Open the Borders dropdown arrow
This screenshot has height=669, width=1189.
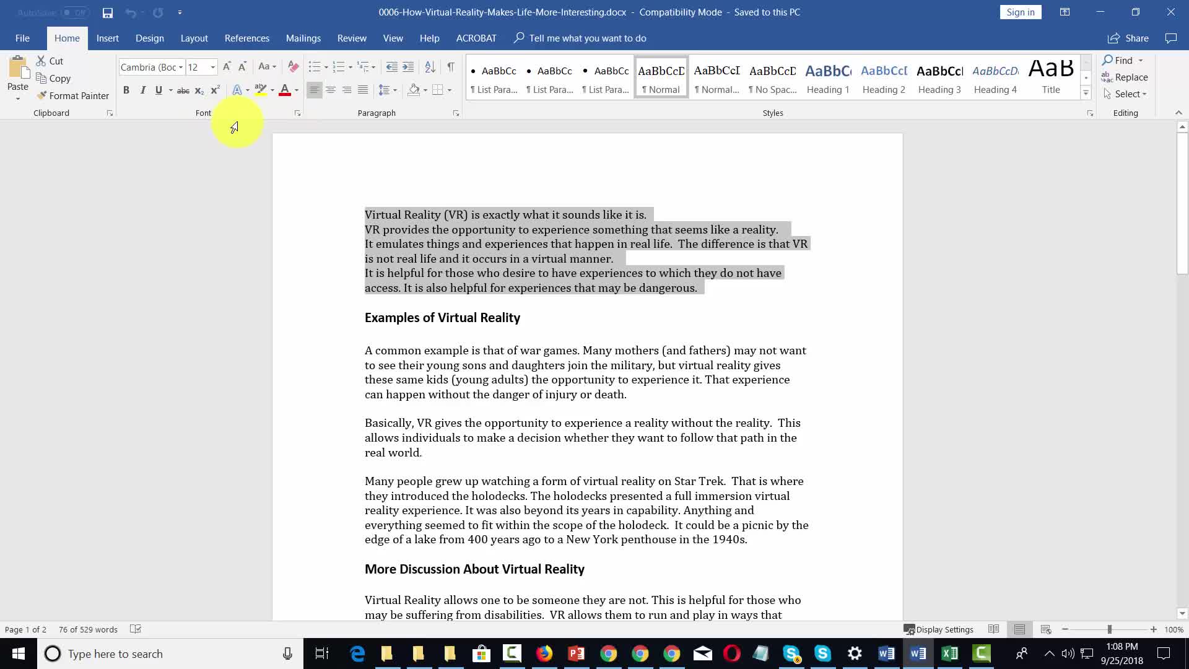[x=450, y=90]
